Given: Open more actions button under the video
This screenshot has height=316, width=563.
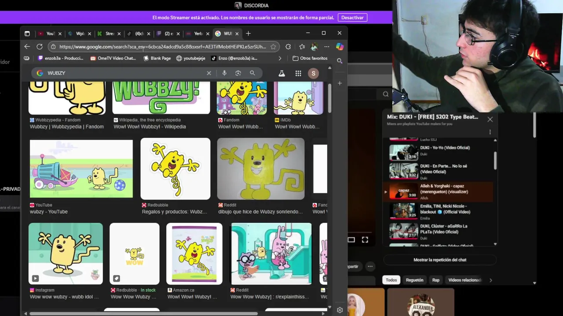Looking at the screenshot, I should pyautogui.click(x=370, y=266).
